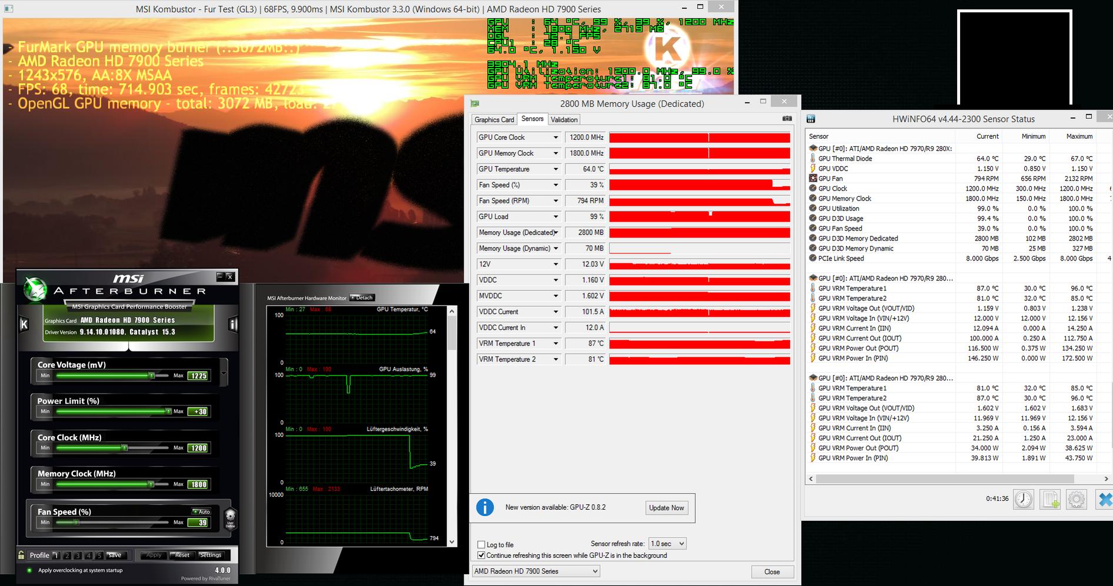This screenshot has width=1113, height=586.
Task: Toggle the Afterburner profile lock icon
Action: coord(21,555)
